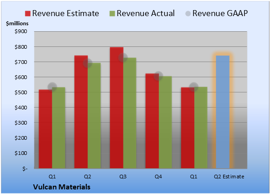Screen dimensions: 270x194
Task: Click the GAAP marker on Q3 bars
Action: pos(123,57)
